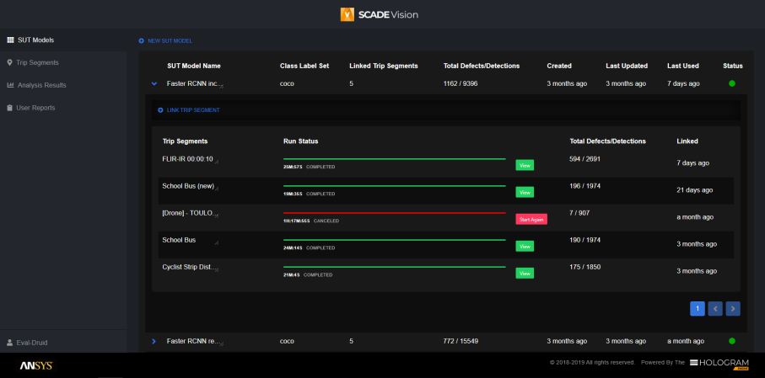Click LINK TRIP SEGMENT link
765x378 pixels.
click(x=193, y=110)
